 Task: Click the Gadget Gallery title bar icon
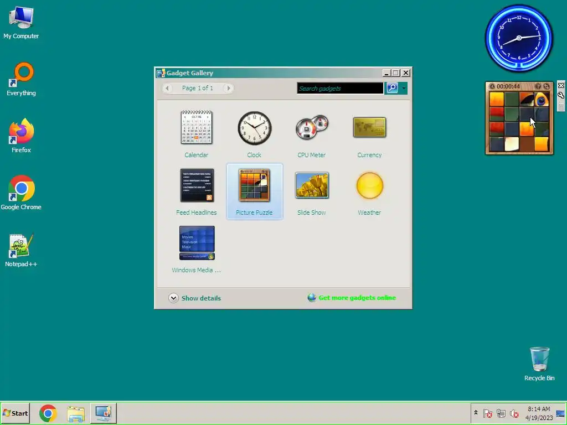coord(161,73)
